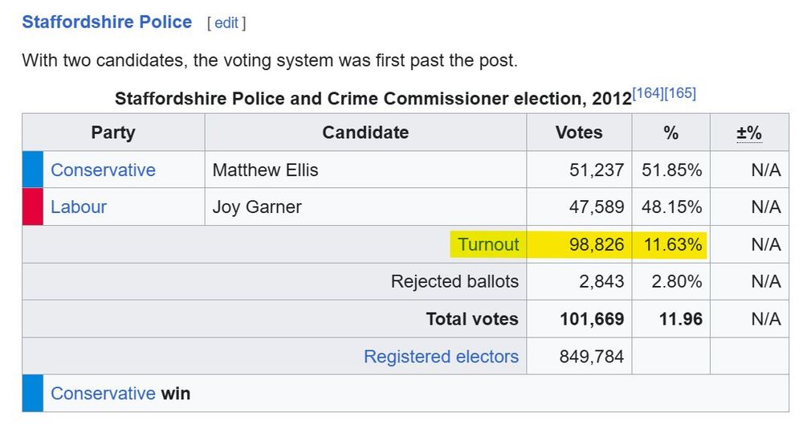Follow the Registered electors link
This screenshot has height=429, width=803.
[x=441, y=356]
